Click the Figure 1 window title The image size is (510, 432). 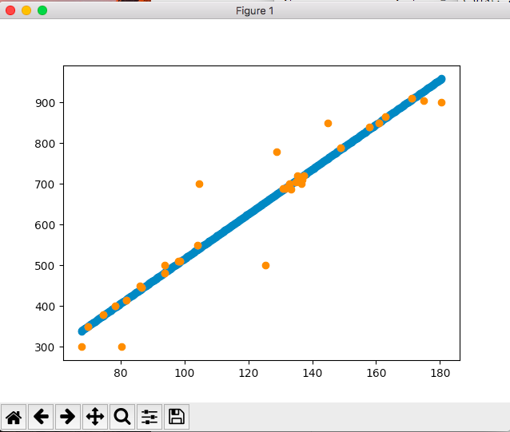(255, 11)
